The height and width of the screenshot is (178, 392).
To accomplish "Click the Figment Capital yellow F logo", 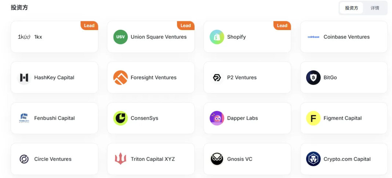I will tap(313, 118).
